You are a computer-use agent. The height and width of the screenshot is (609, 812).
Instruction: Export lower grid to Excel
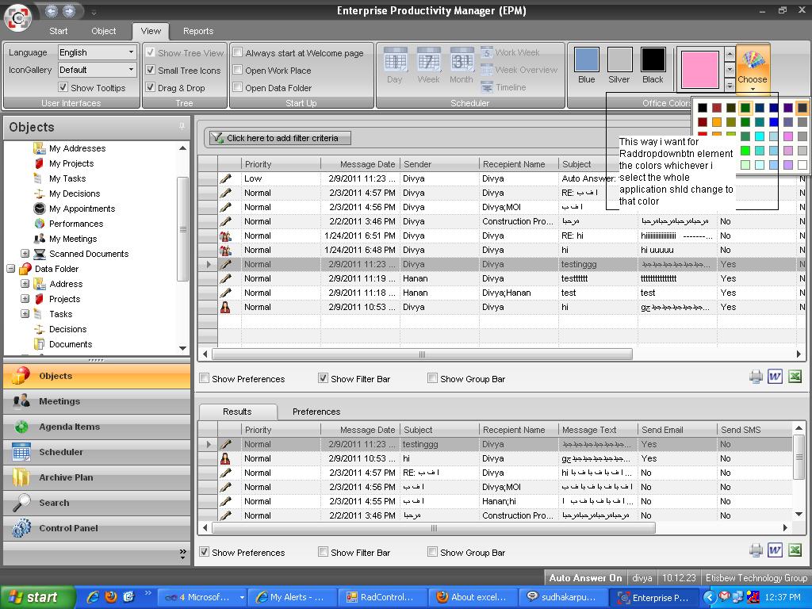(x=795, y=550)
